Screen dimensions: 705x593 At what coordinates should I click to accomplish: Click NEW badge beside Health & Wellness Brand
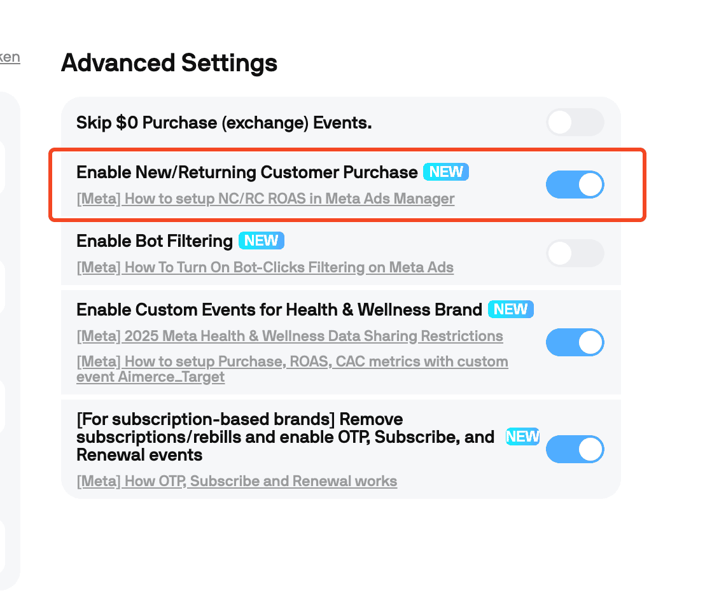click(x=511, y=309)
